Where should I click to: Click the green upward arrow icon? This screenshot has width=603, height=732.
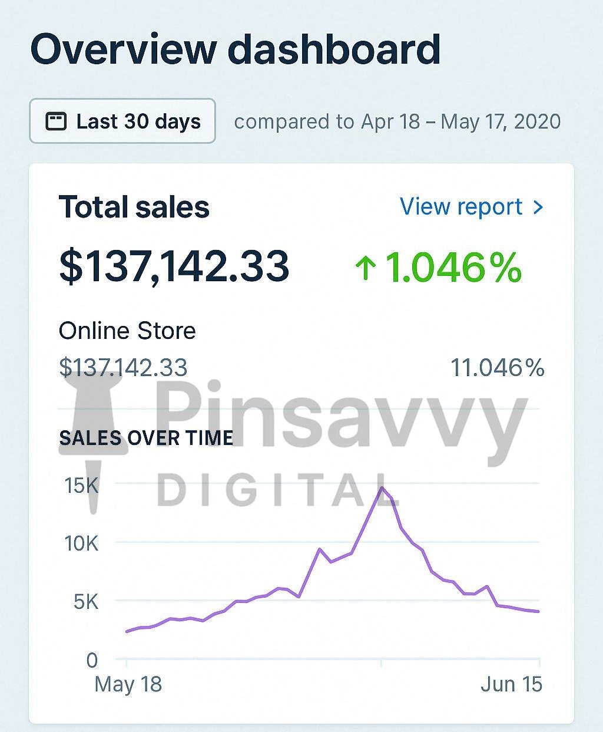tap(365, 268)
